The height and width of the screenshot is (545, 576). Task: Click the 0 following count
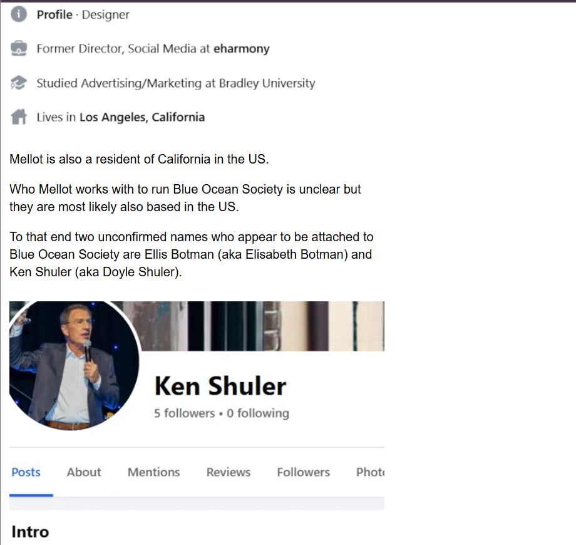coord(257,413)
